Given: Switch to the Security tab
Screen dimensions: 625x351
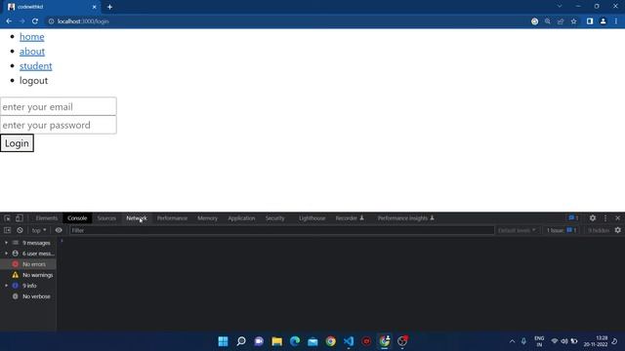Looking at the screenshot, I should 275,218.
